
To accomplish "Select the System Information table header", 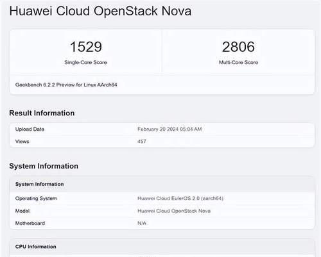I will pyautogui.click(x=39, y=184).
